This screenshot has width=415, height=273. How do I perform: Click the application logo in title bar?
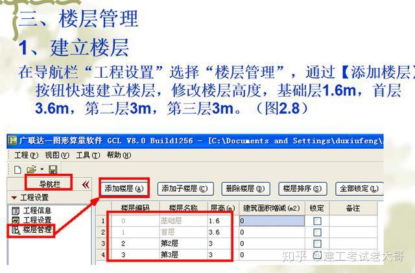[x=12, y=140]
